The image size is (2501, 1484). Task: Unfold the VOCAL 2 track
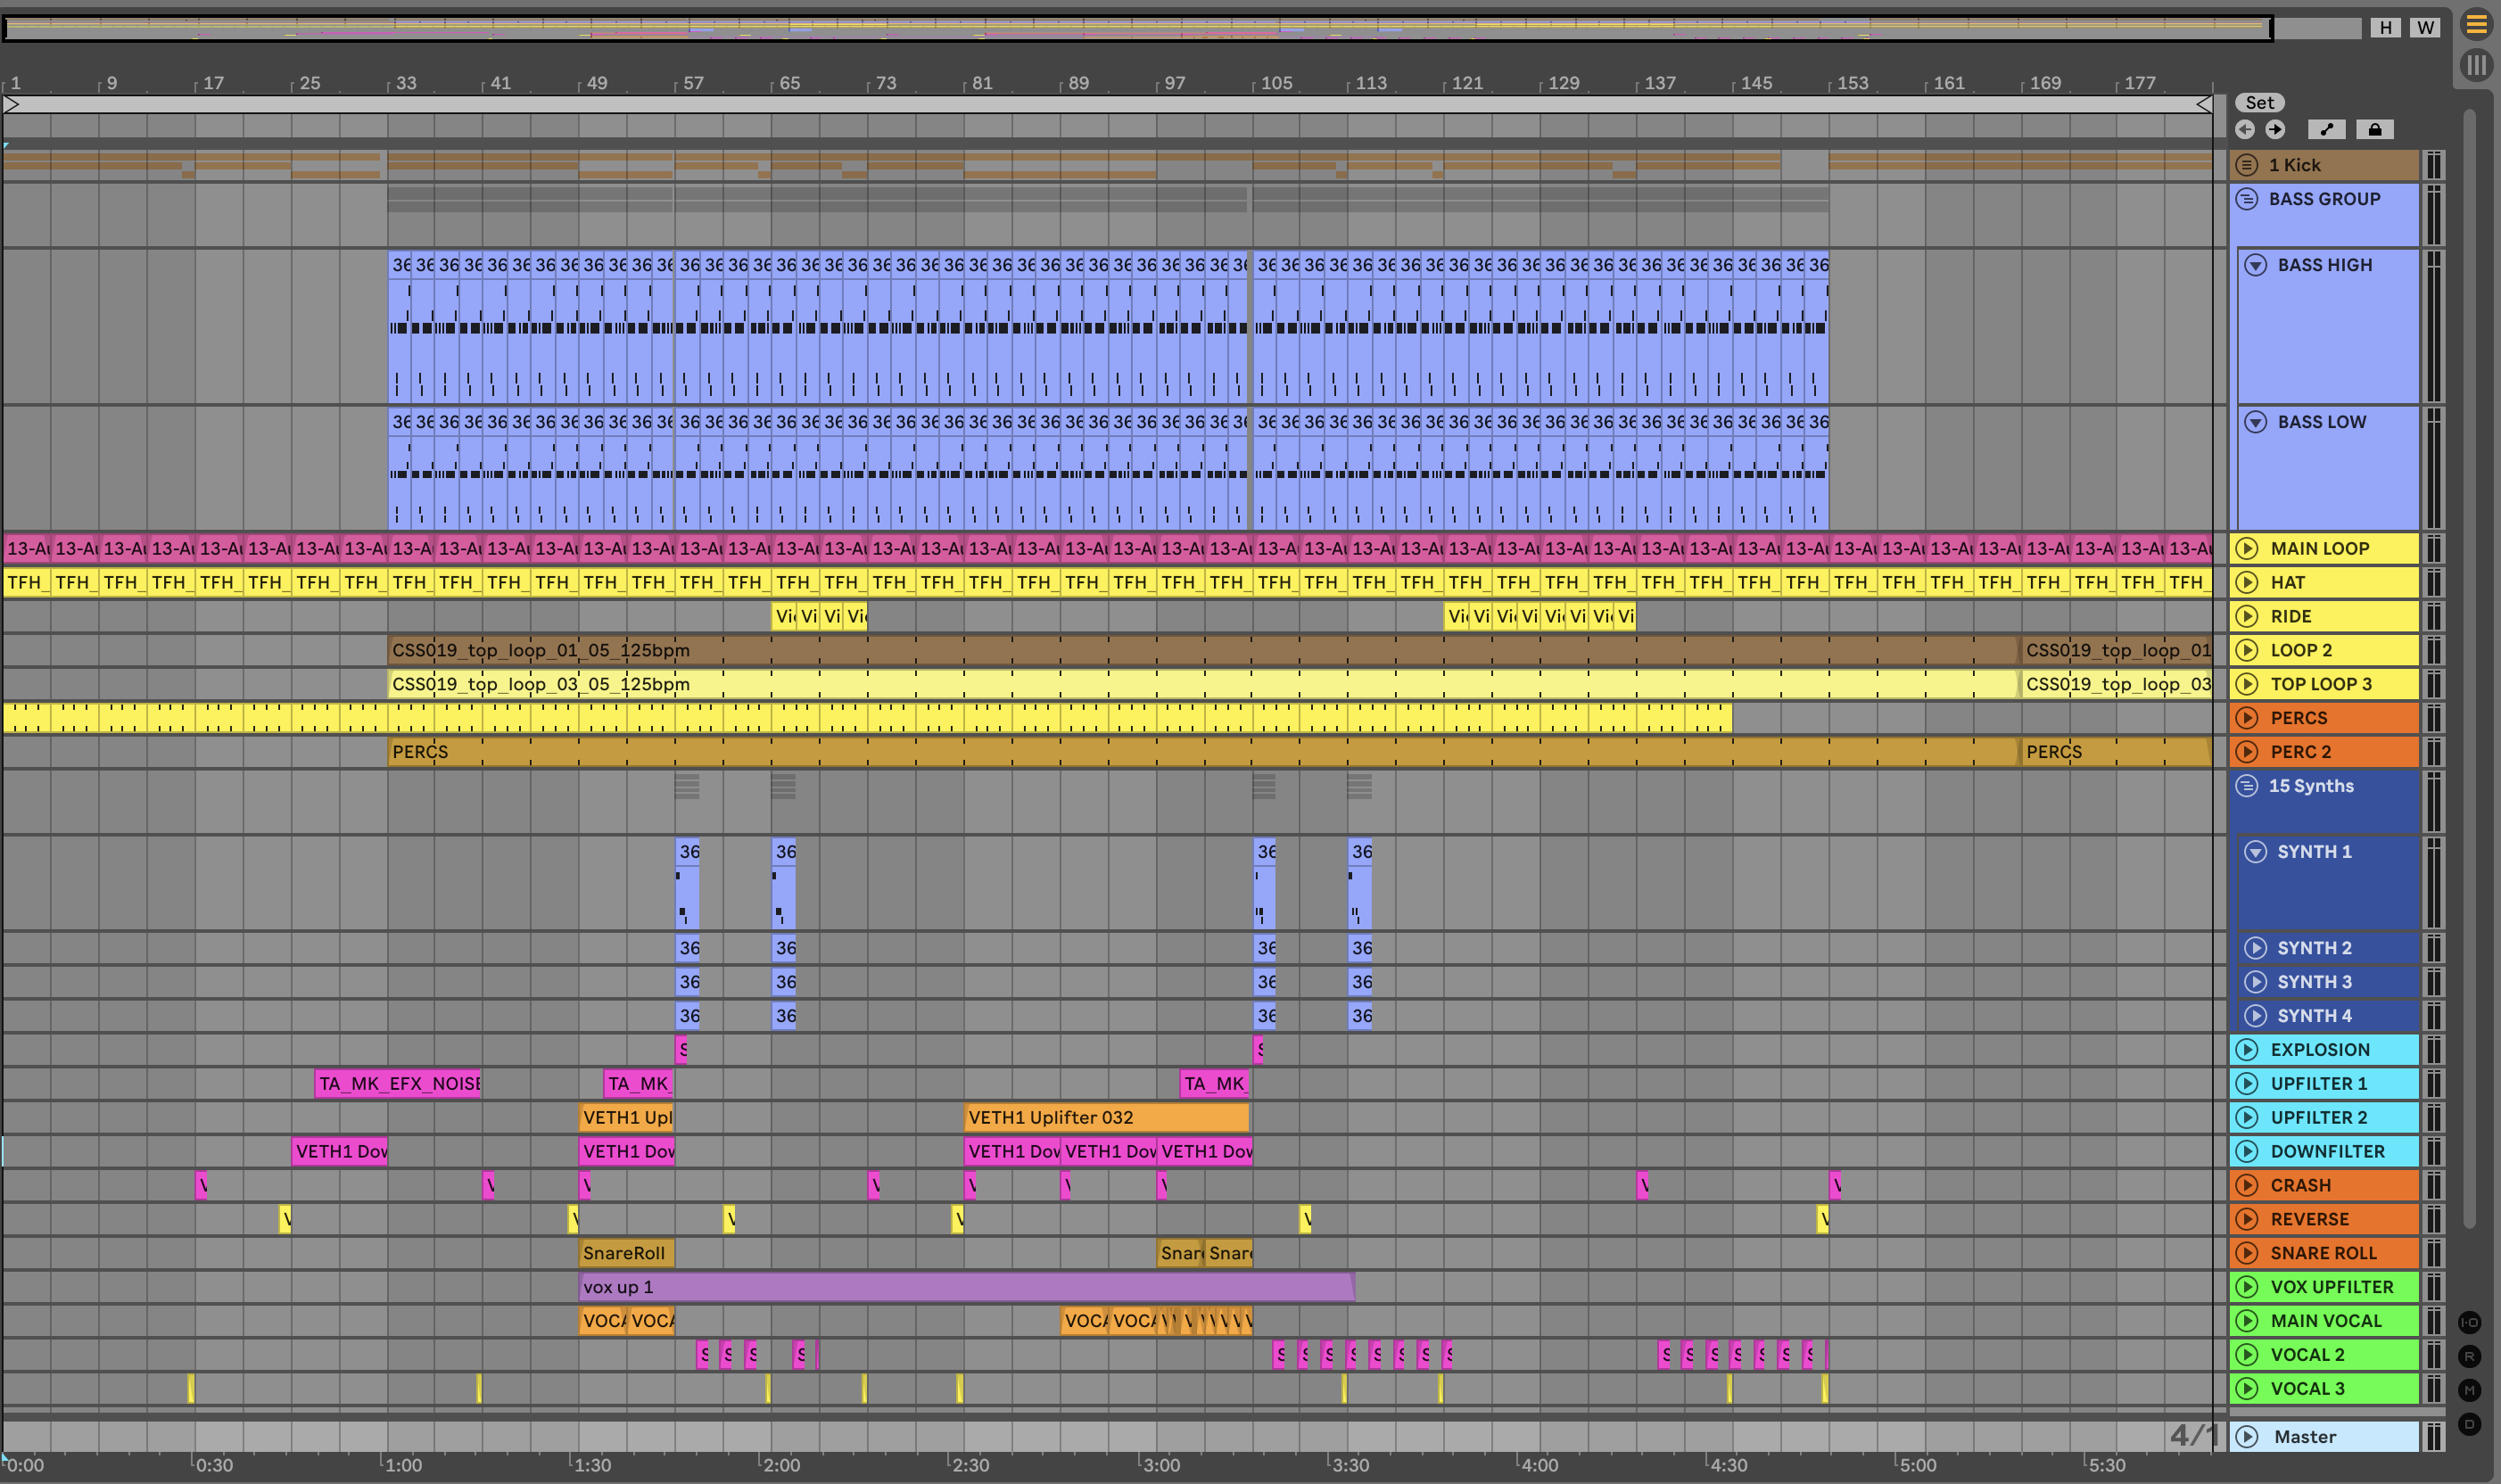tap(2247, 1355)
